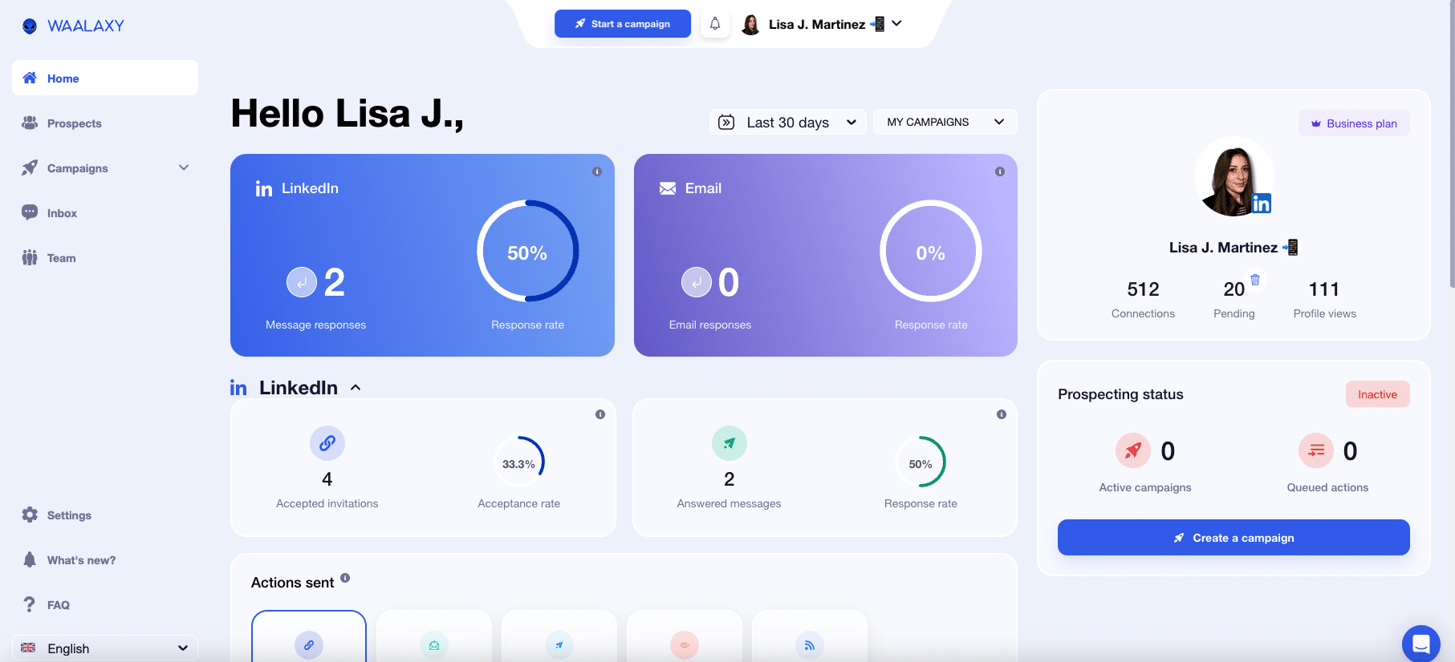Click the FAQ question mark icon
Screen dimensions: 1455x662
[x=30, y=604]
